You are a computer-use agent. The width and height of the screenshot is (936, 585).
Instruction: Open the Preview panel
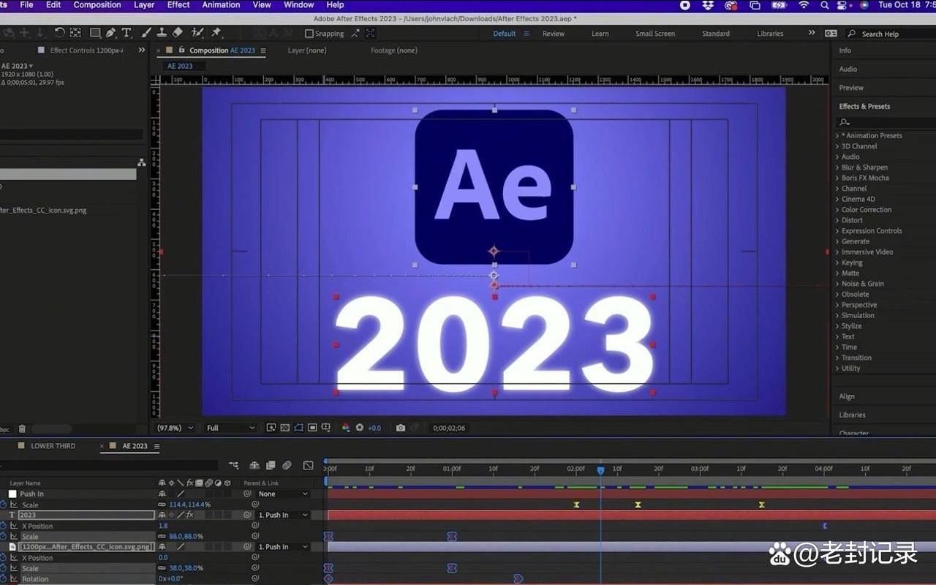851,88
